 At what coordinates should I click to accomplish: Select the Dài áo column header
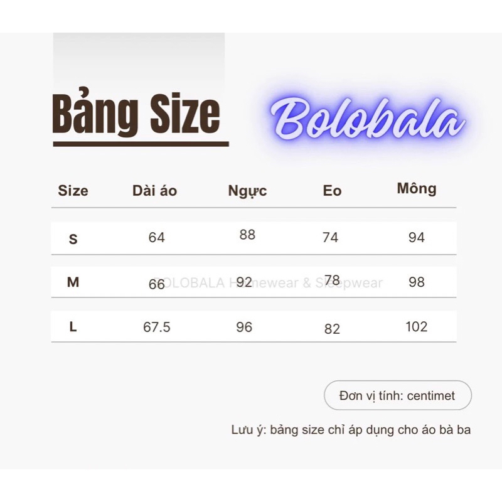[154, 191]
